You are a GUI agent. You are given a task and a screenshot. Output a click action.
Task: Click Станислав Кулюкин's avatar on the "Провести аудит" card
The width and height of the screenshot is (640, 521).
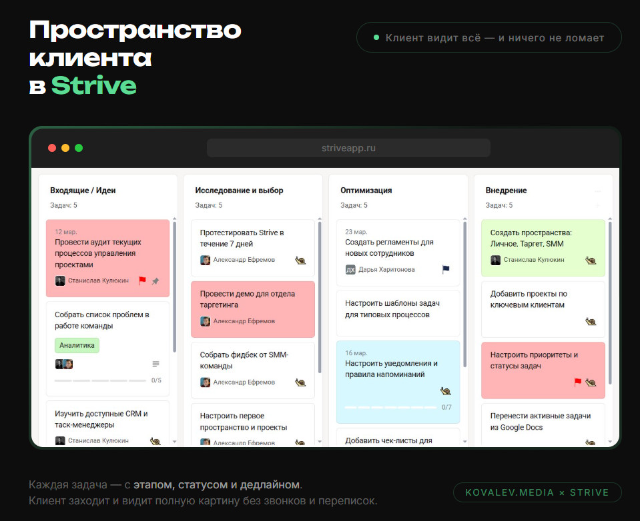(60, 280)
